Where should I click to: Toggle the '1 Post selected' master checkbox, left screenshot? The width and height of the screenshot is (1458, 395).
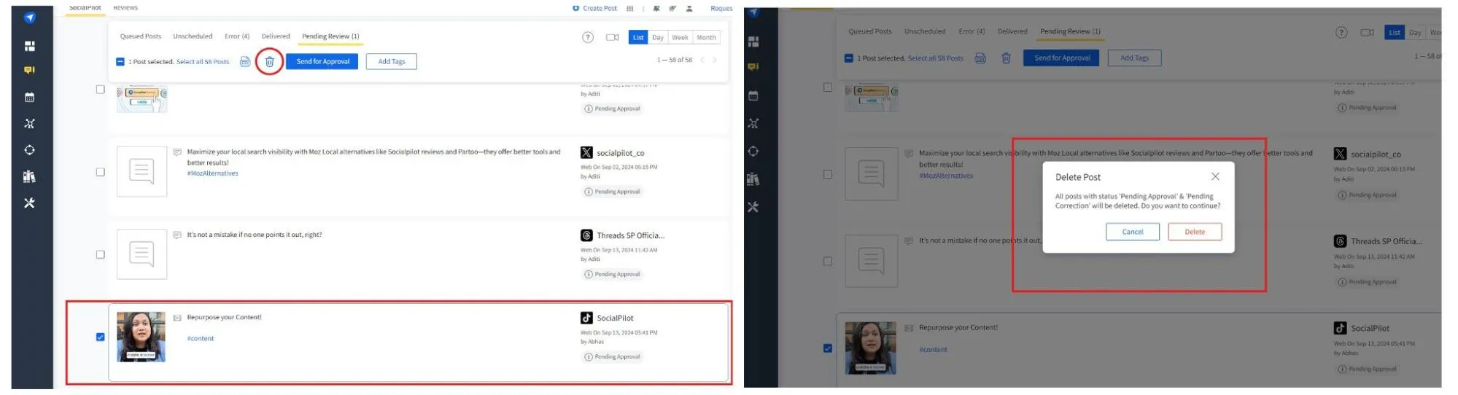(x=120, y=62)
